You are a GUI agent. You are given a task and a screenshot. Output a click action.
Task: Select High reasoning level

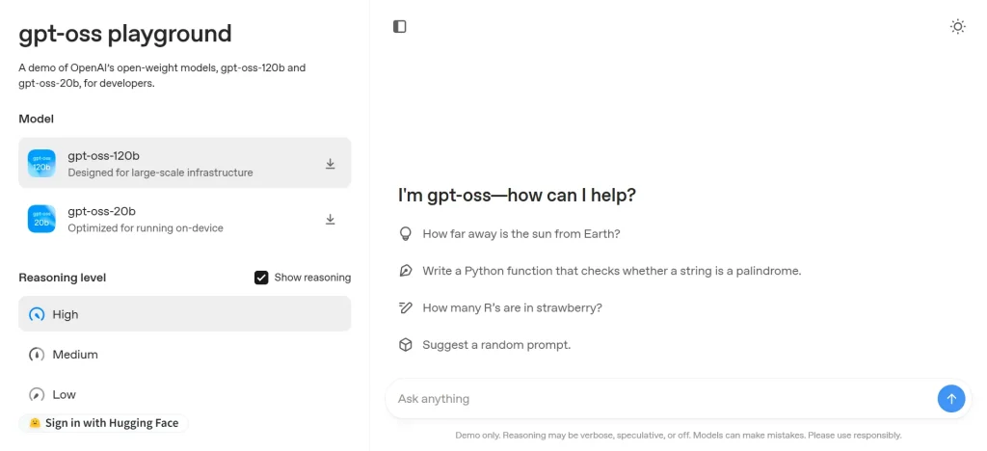click(x=184, y=314)
